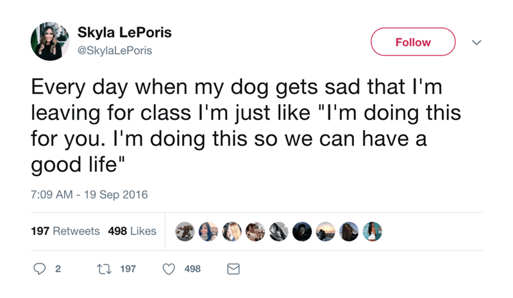This screenshot has width=513, height=298.
Task: Click the reply speech bubble icon
Action: tap(38, 270)
